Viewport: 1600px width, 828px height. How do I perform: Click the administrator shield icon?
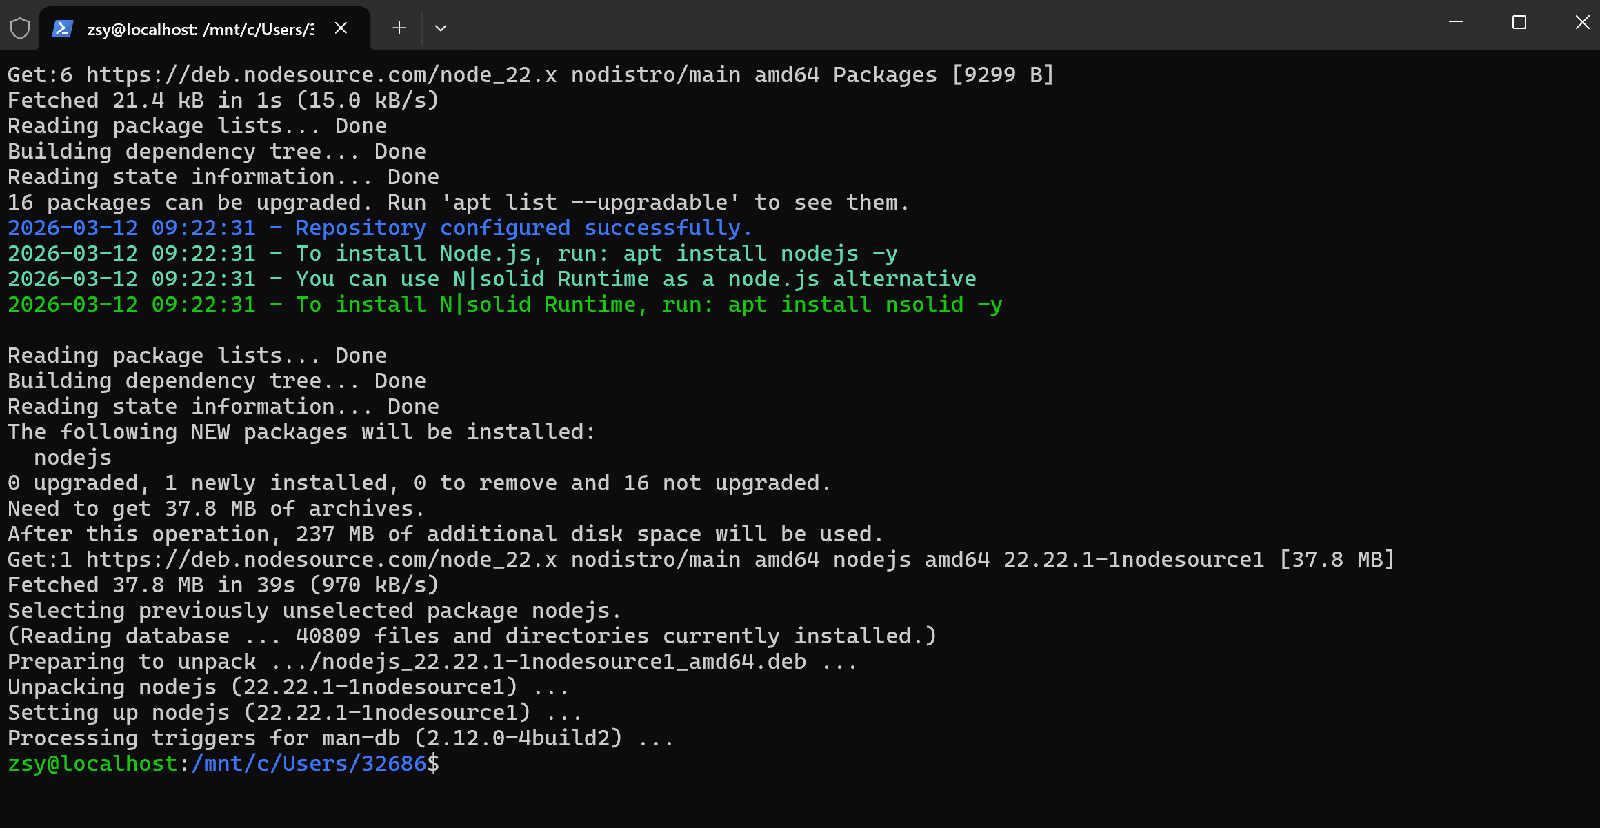[20, 28]
